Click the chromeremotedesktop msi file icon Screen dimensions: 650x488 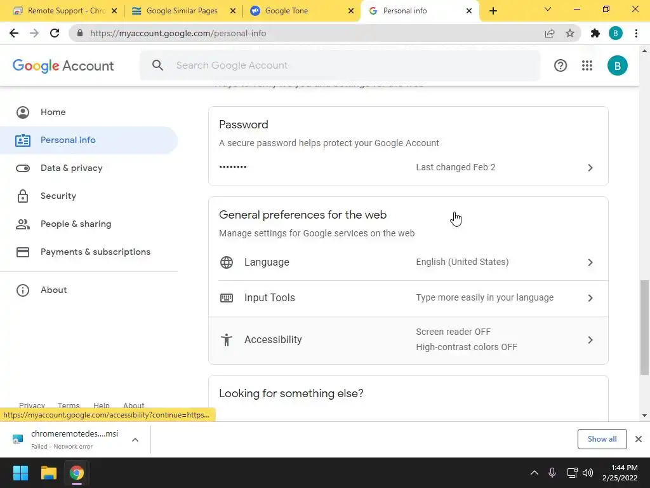coord(18,439)
